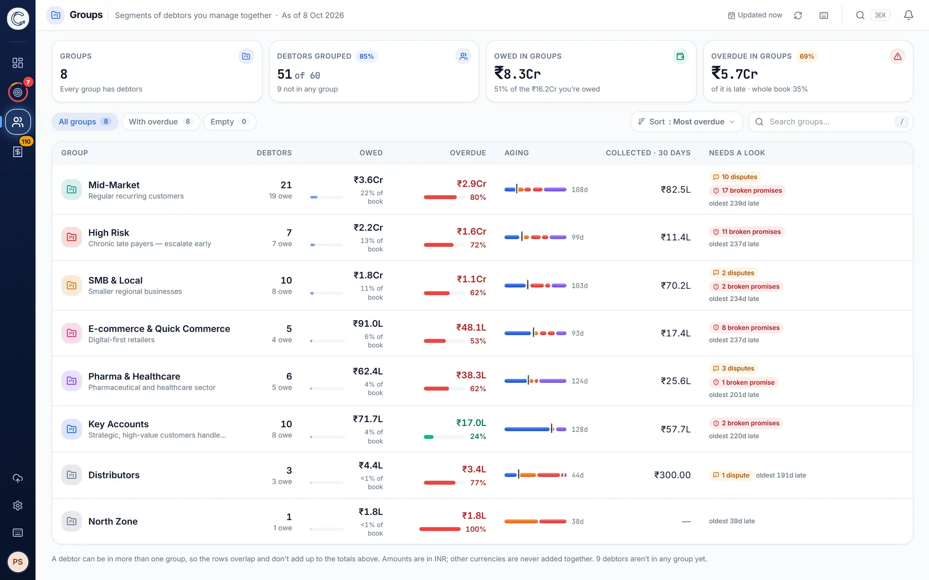Open the notifications bell
This screenshot has width=929, height=580.
point(909,15)
